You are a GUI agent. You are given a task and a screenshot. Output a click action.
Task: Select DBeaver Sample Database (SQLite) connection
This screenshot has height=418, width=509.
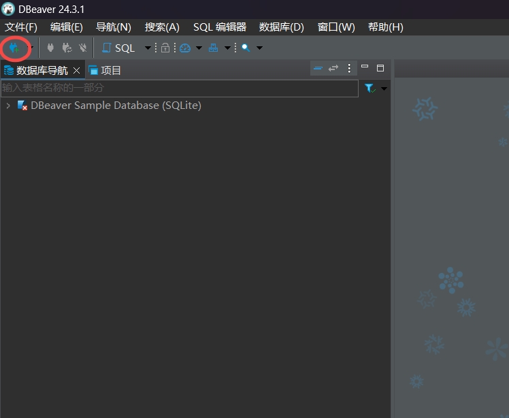(116, 106)
